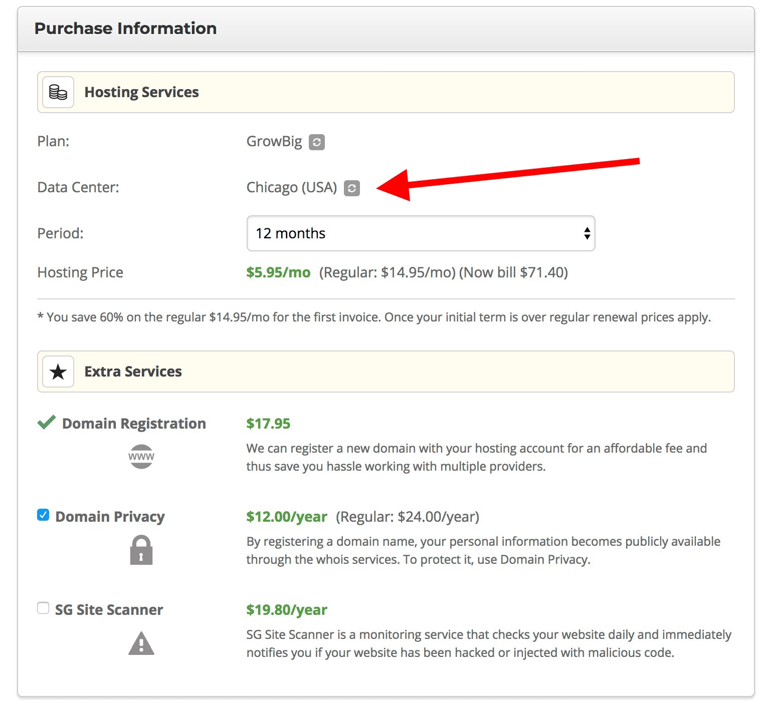771x713 pixels.
Task: Click the Chicago (USA) data center text
Action: (292, 188)
